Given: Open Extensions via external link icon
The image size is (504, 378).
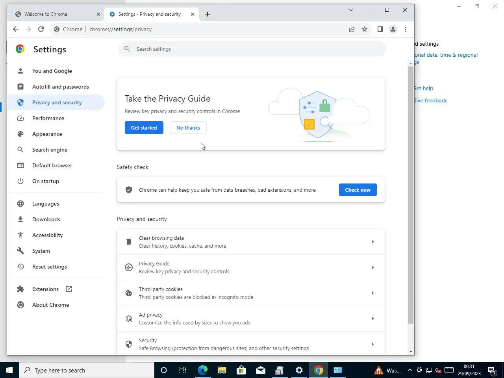Looking at the screenshot, I should pos(69,289).
